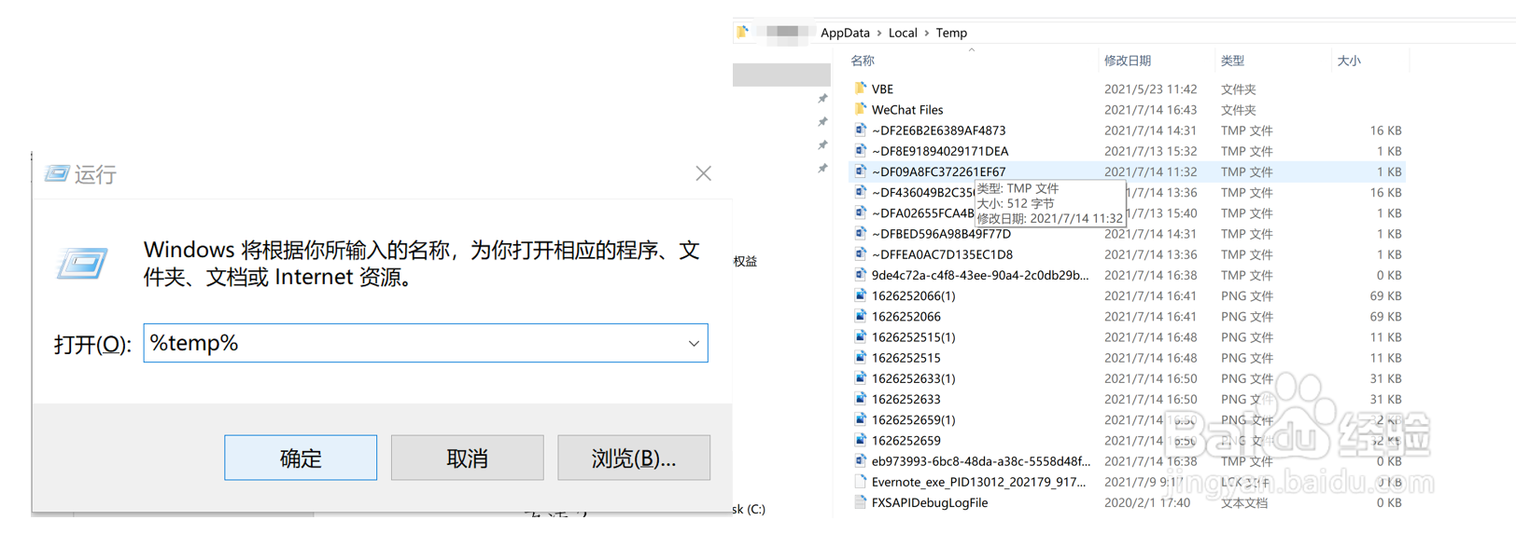Click the name 1626252633(1)
Screen dimensions: 1516x534
click(914, 378)
